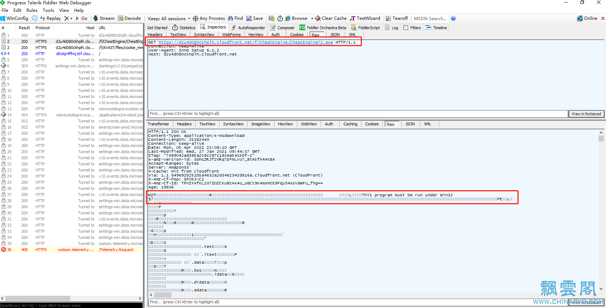Open the AutoResponder tab
The image size is (606, 308).
(x=248, y=28)
